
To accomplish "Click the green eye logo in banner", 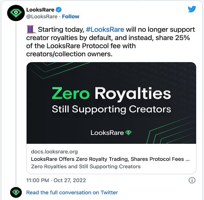I will point(129,132).
